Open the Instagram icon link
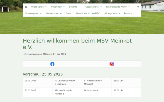The height and width of the screenshot is (102, 164). pyautogui.click(x=112, y=64)
